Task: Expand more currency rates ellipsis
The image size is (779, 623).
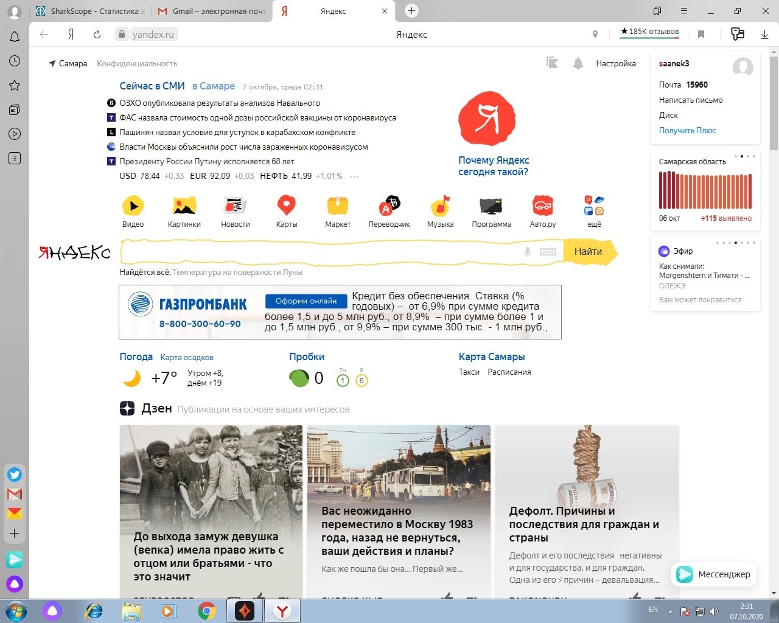Action: [354, 176]
